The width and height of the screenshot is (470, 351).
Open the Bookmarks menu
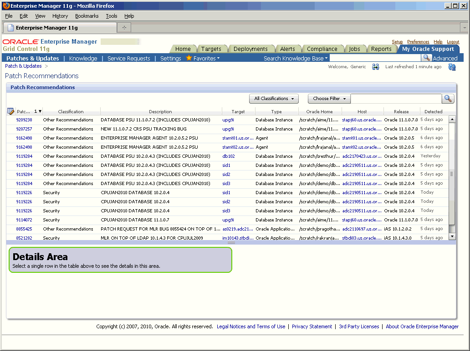[x=87, y=16]
